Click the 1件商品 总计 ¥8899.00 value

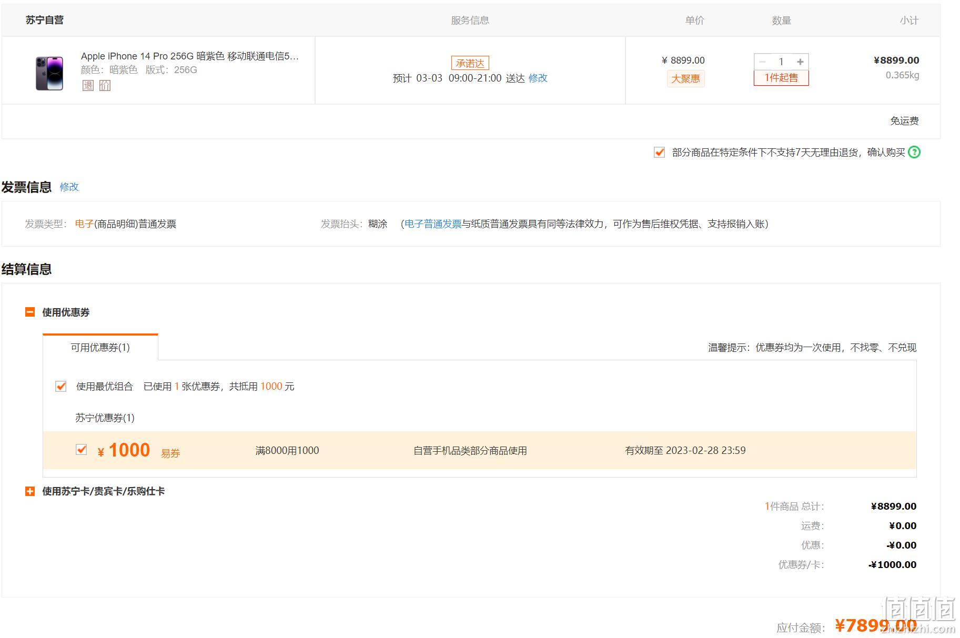point(894,506)
